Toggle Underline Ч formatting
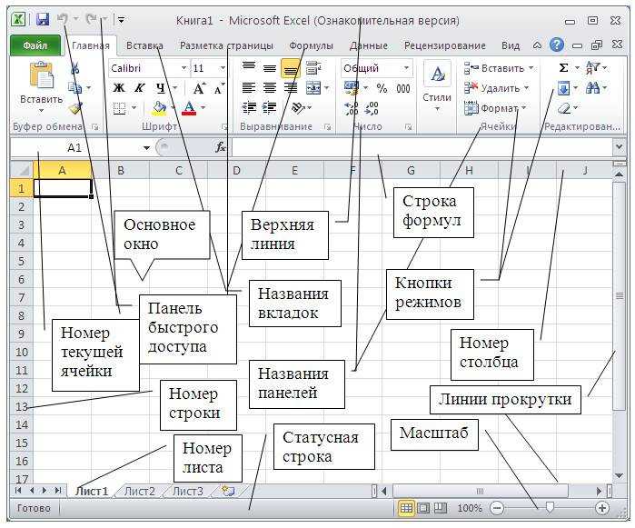 (x=161, y=88)
